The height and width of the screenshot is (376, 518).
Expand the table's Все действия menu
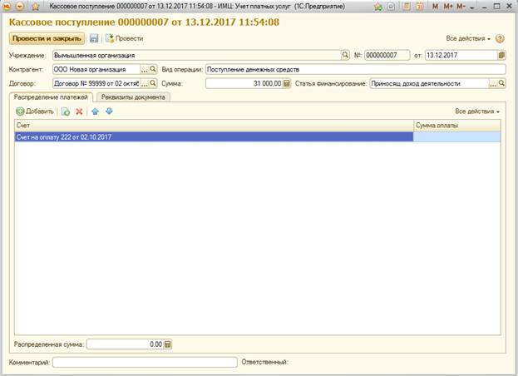pos(477,111)
